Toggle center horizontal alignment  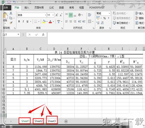tap(71, 21)
